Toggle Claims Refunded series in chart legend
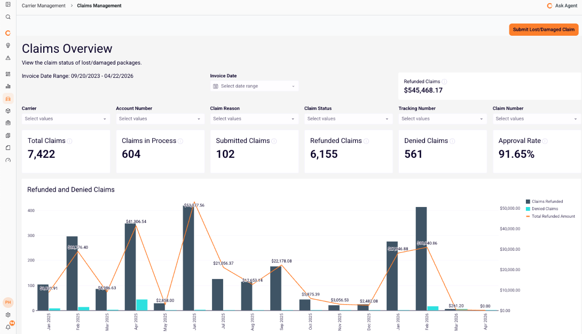Image resolution: width=582 pixels, height=334 pixels. pyautogui.click(x=544, y=202)
